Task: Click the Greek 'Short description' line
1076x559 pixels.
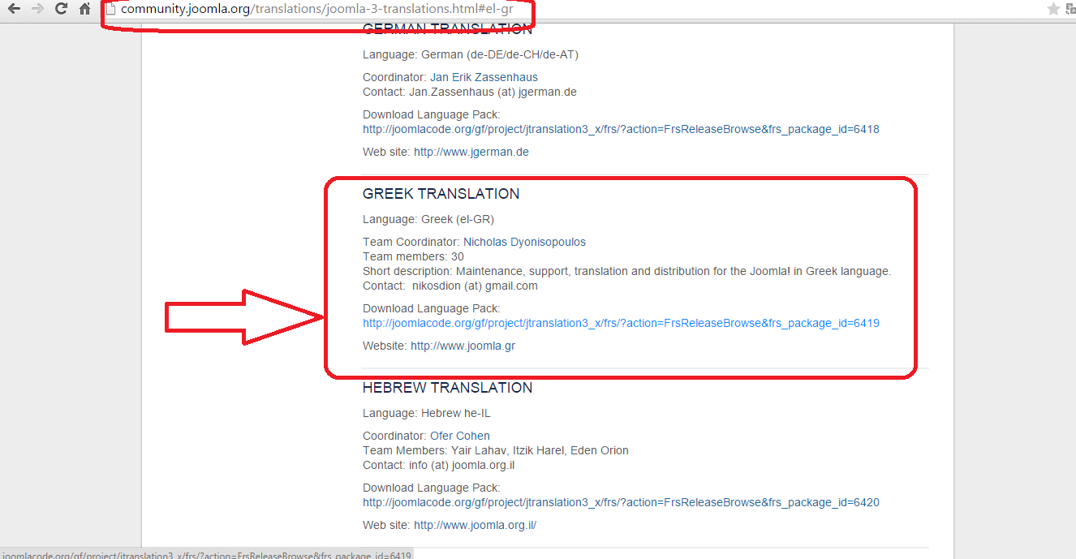Action: (627, 272)
